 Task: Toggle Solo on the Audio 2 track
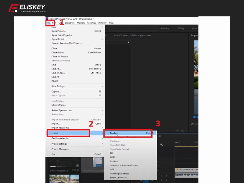tap(161, 180)
